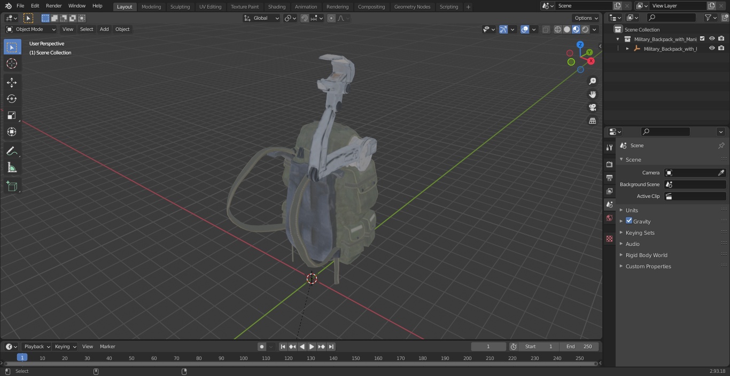
Task: Pick the Add Cube tool
Action: pos(12,186)
